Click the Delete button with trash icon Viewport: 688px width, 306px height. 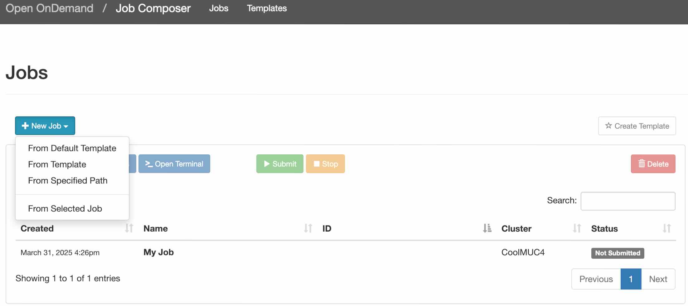click(653, 164)
